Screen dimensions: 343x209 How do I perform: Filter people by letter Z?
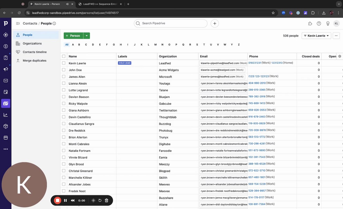click(239, 45)
